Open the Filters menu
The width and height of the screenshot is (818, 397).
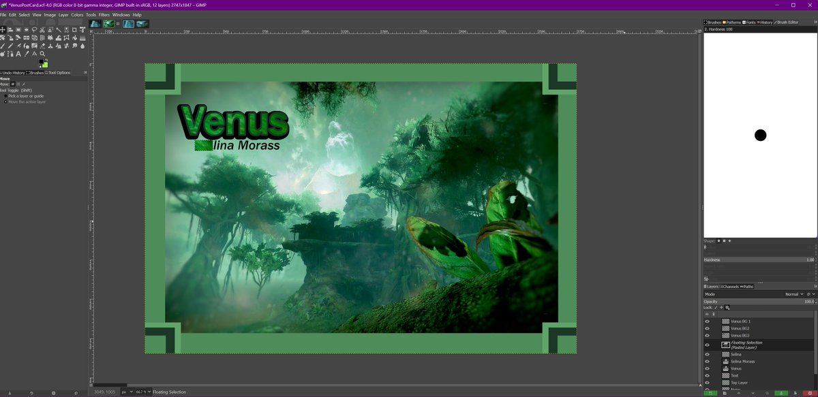click(104, 14)
